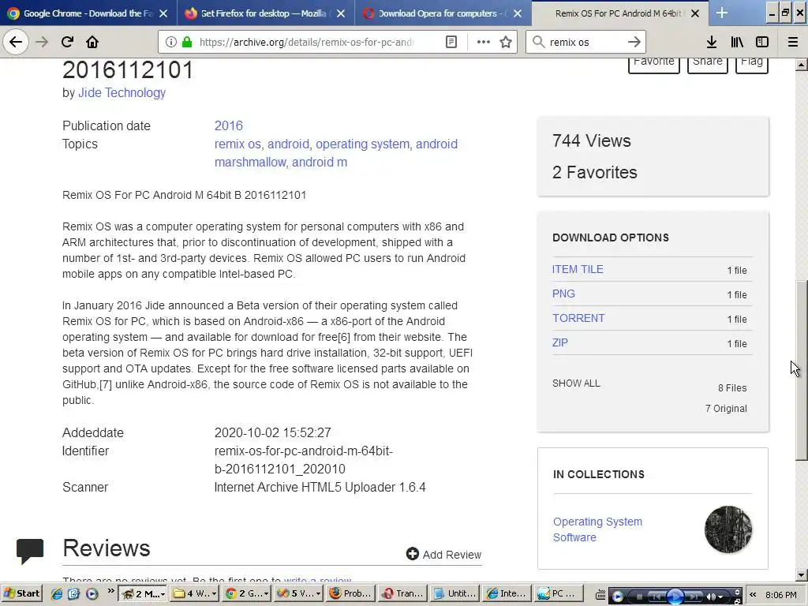Launch Windows Media Player from quick launch
Image resolution: width=808 pixels, height=606 pixels.
(92, 594)
